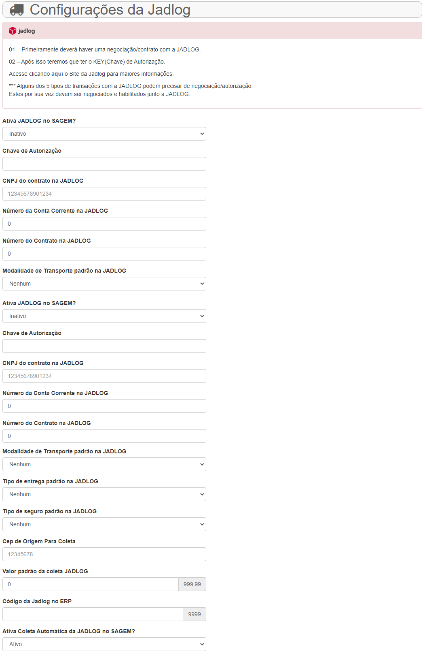Screen dimensions: 425x664
Task: Focus the second CNPJ do contrato field
Action: 104,376
